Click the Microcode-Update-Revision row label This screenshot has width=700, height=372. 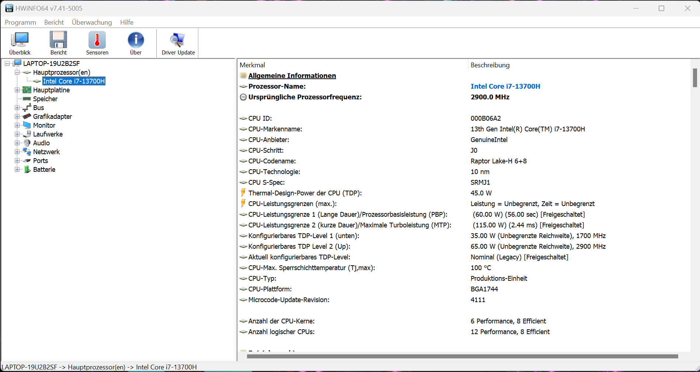(x=289, y=300)
